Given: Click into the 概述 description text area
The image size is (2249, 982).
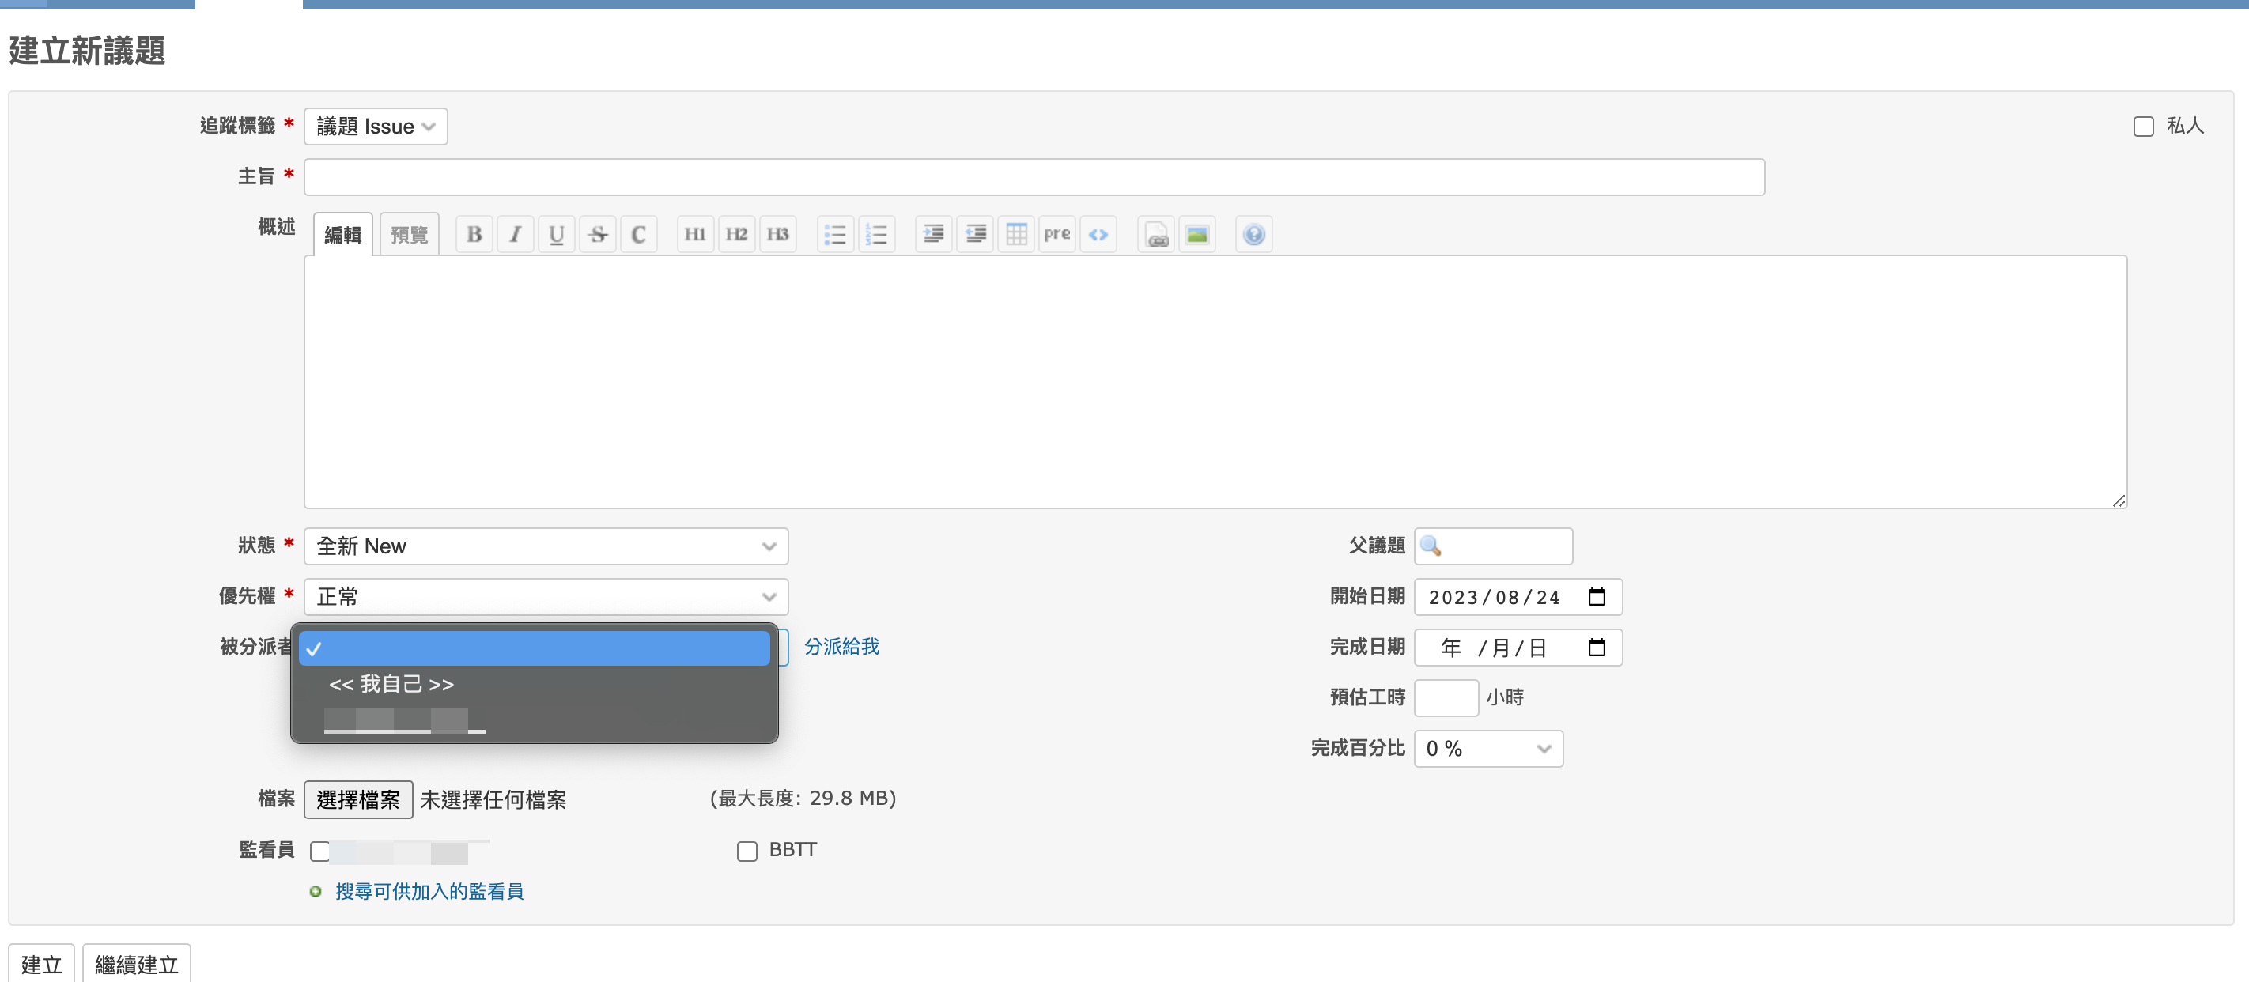Looking at the screenshot, I should [x=1215, y=383].
